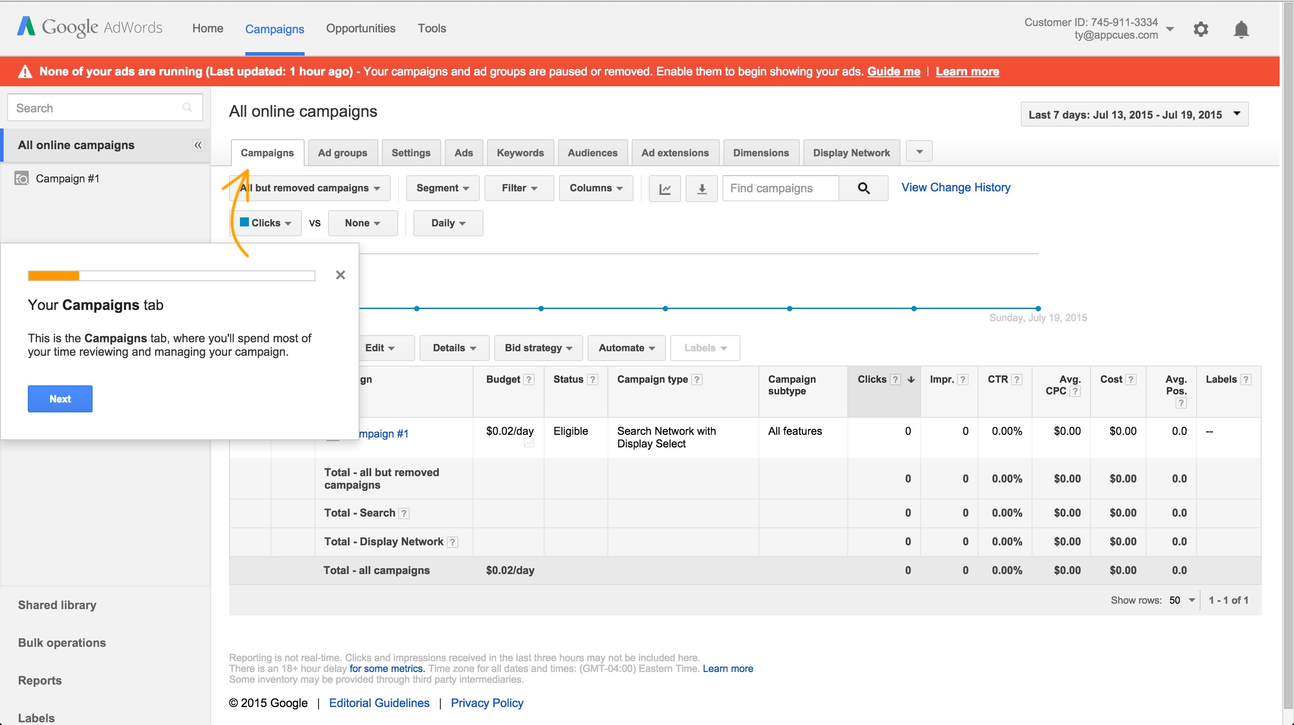
Task: Click the Campaign type help icon
Action: (697, 380)
